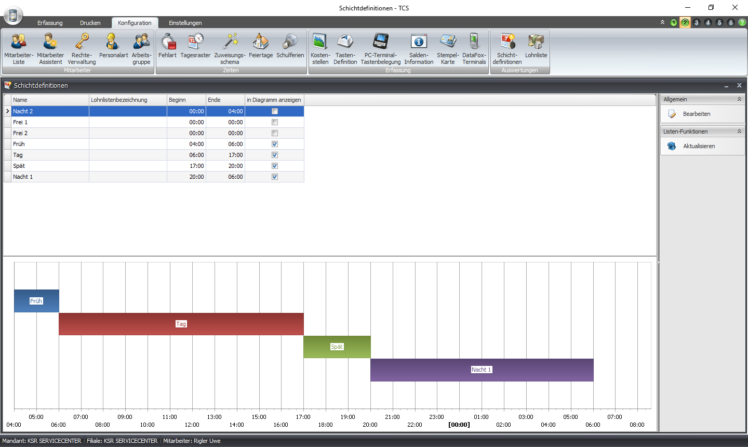Switch to the Einstellungen tab

[185, 23]
